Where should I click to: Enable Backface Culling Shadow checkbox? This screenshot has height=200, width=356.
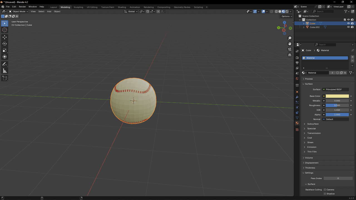(x=325, y=194)
